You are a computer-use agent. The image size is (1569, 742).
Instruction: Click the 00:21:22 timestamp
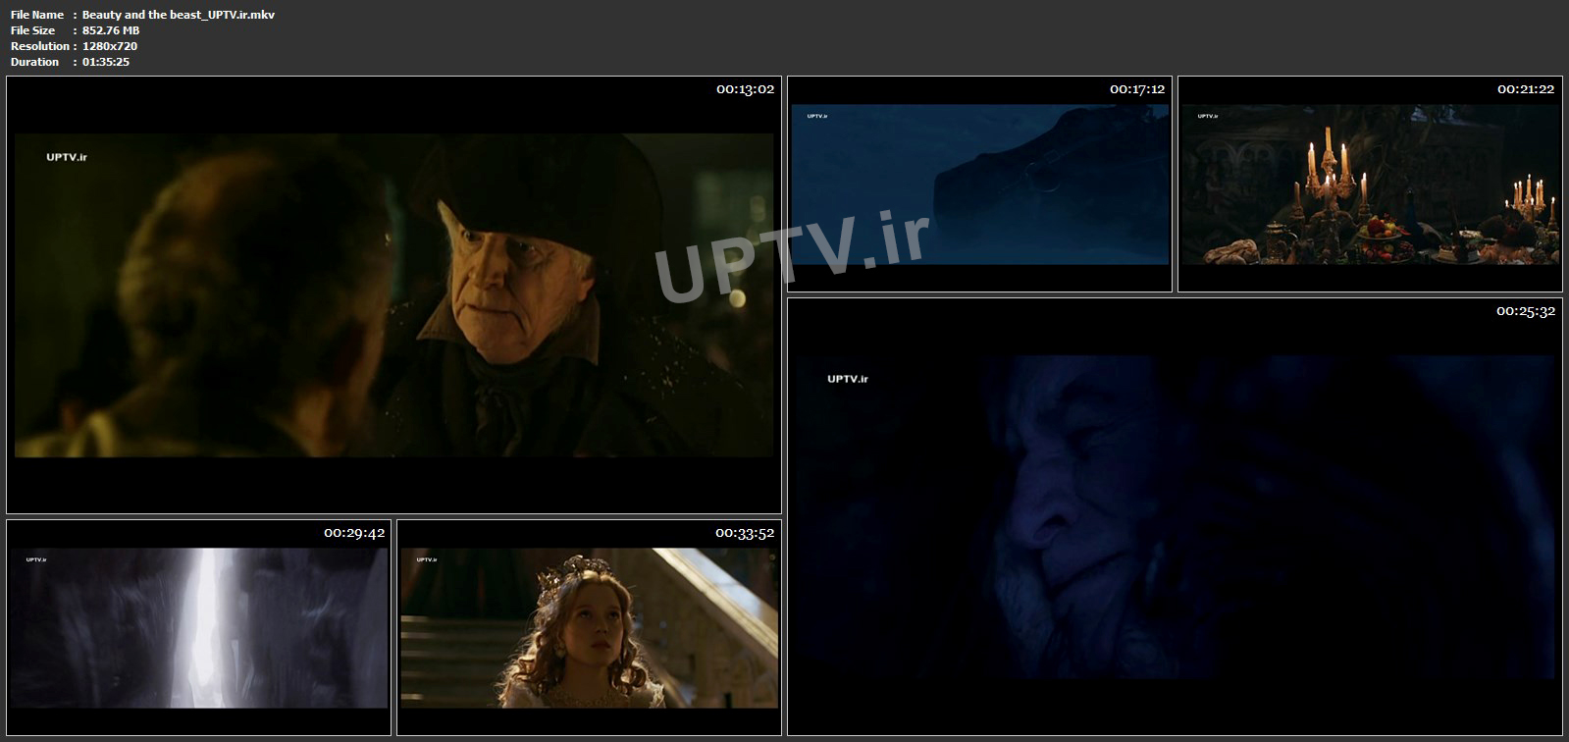click(x=1526, y=89)
